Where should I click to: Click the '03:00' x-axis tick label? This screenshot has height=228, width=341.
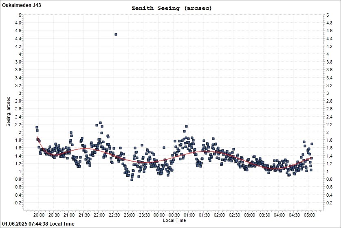249,215
